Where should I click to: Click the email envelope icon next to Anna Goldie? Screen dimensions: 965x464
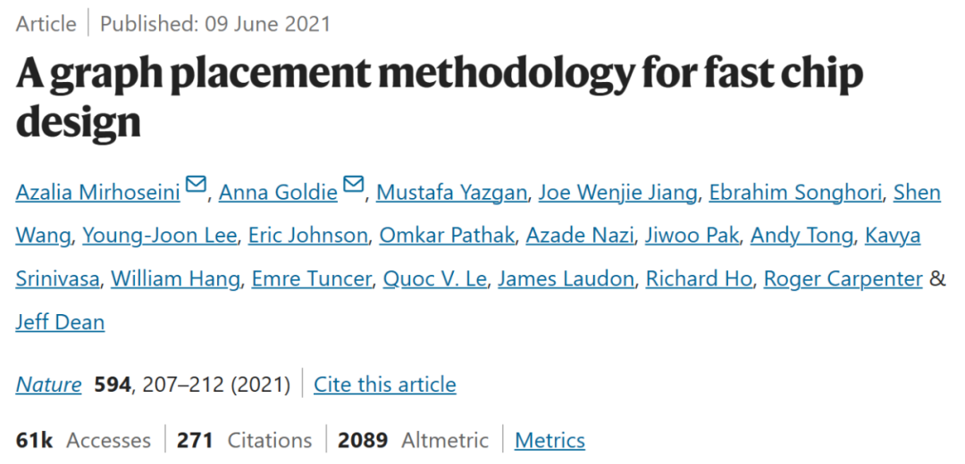353,185
